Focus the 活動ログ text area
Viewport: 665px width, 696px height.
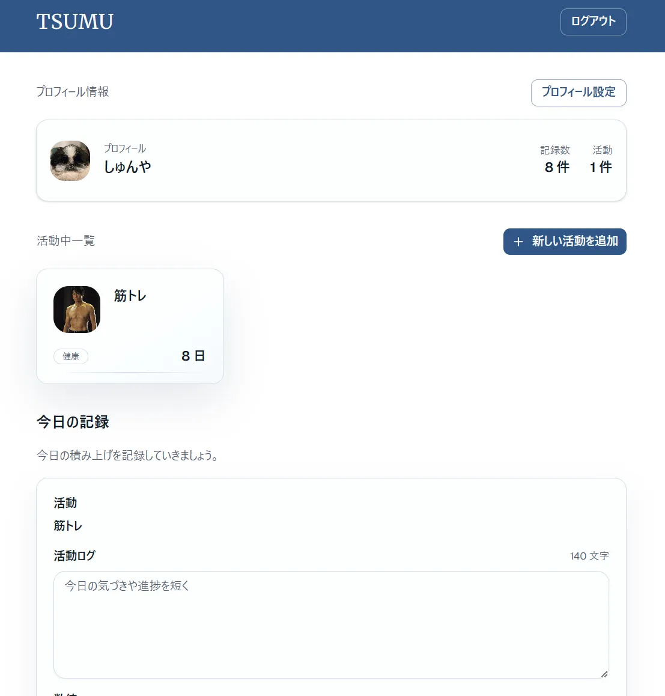point(331,624)
